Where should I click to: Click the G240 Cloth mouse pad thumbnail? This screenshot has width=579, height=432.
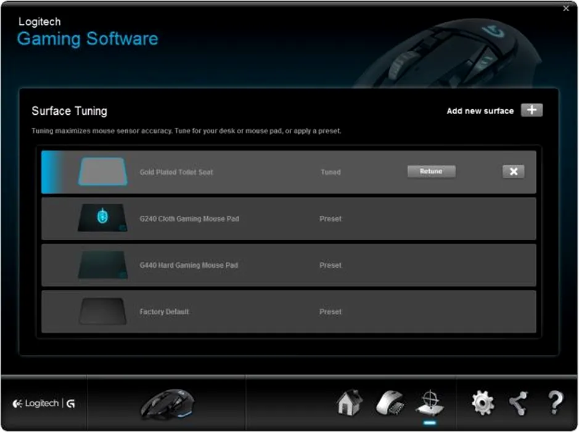(x=102, y=218)
